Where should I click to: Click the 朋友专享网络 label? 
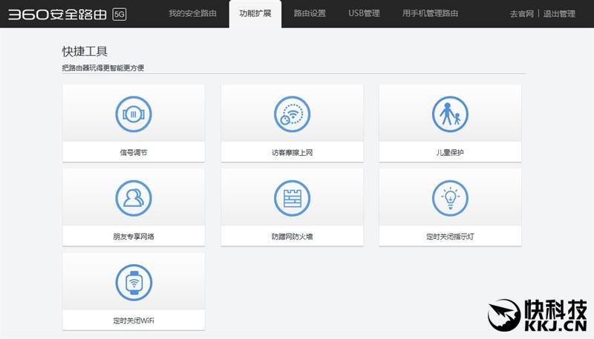(134, 237)
